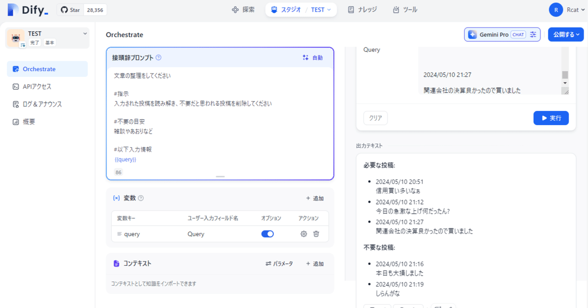Viewport: 588px width, 308px height.
Task: Open Gemini Pro model parameter settings icon
Action: tap(533, 34)
